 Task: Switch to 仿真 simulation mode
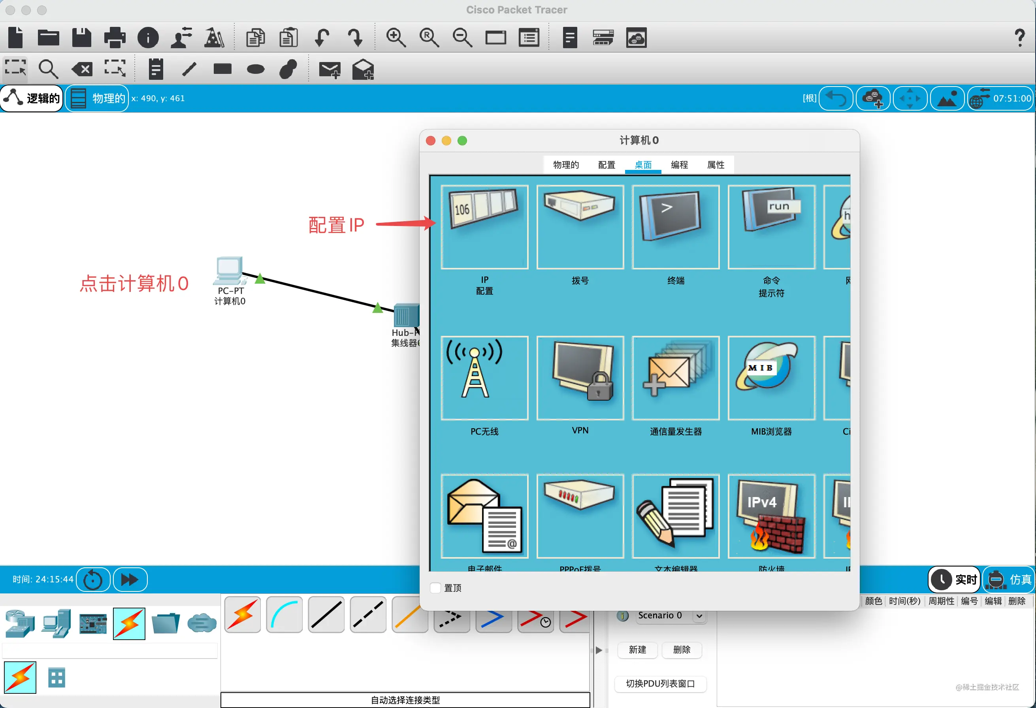1009,579
